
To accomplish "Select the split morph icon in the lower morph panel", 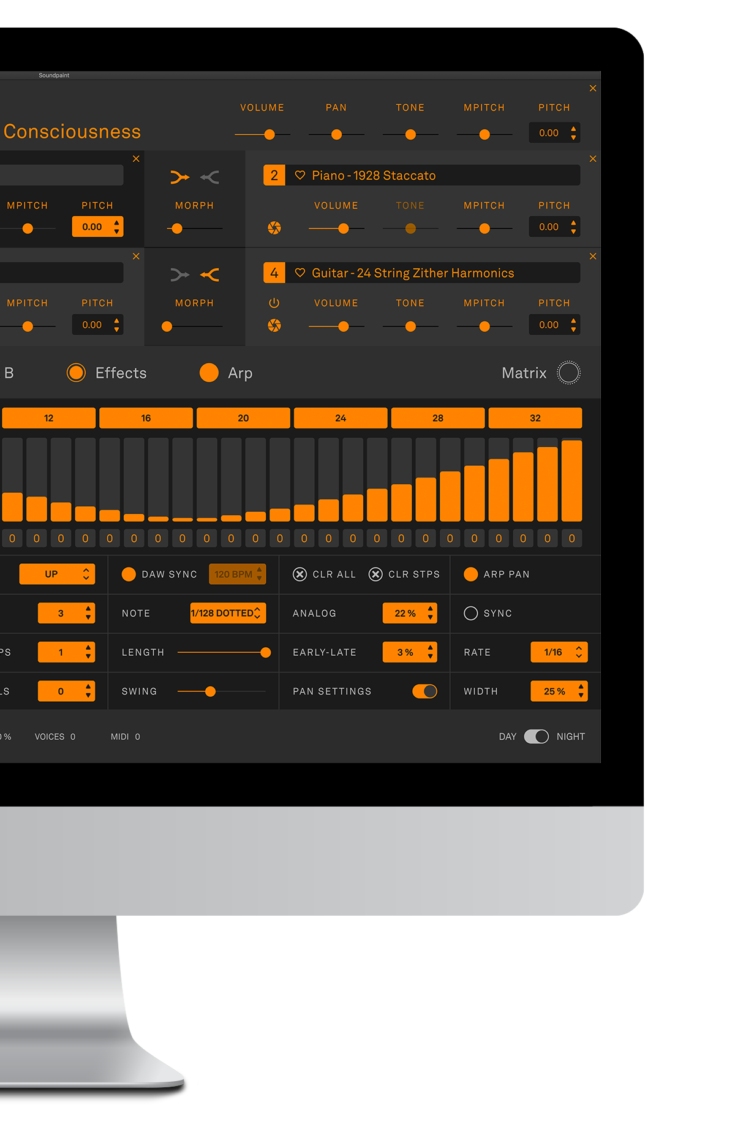I will [209, 275].
